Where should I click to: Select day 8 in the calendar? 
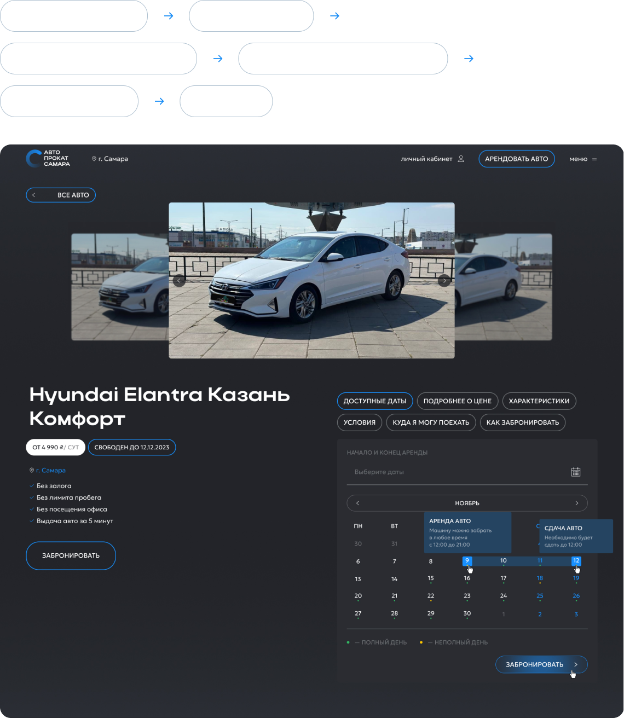tap(431, 561)
